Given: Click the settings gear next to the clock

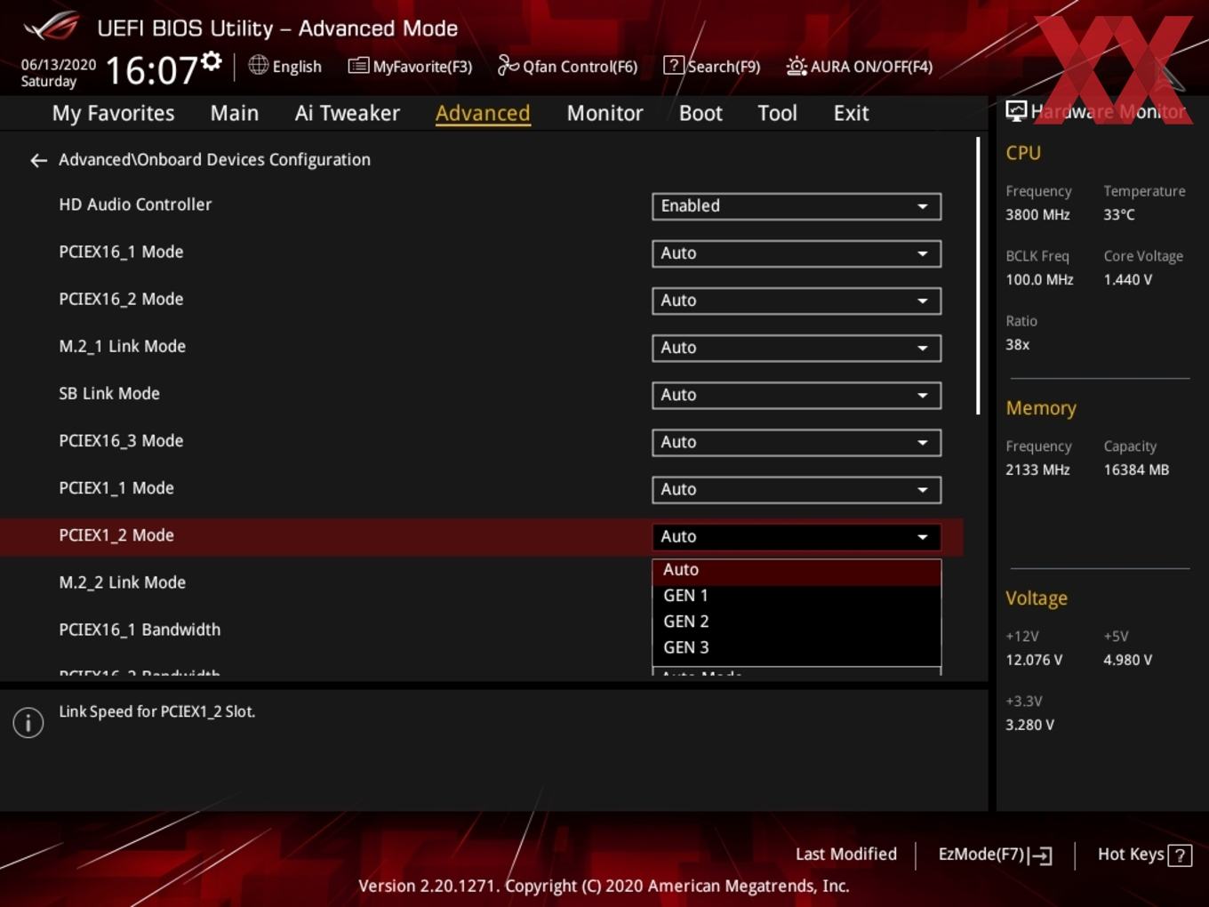Looking at the screenshot, I should point(211,61).
